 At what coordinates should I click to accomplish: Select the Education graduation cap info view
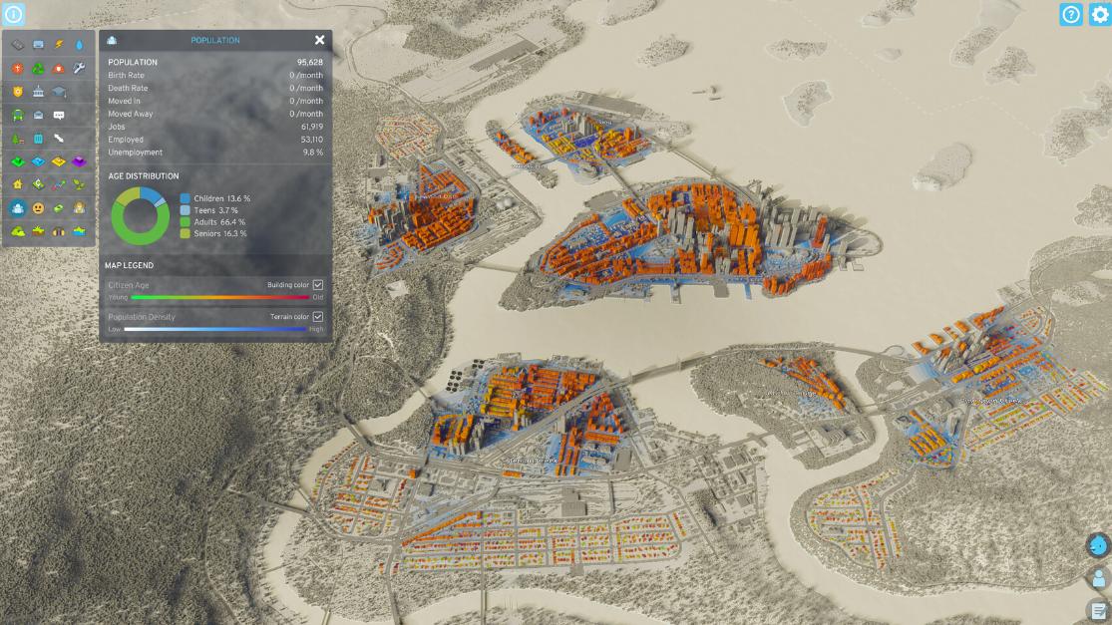[x=59, y=92]
